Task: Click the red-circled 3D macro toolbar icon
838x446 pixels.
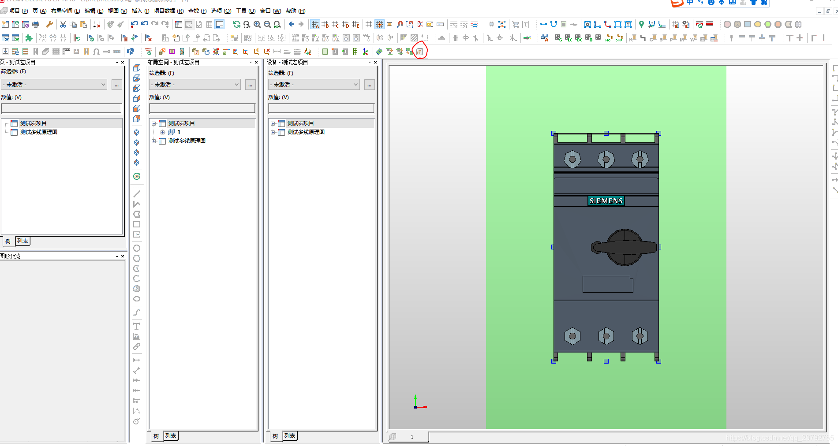Action: [419, 52]
